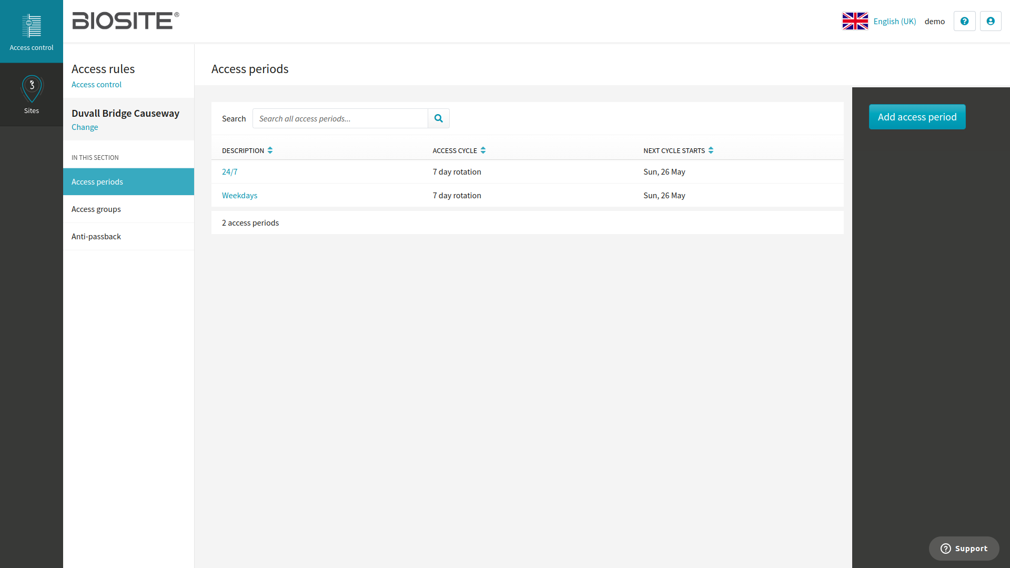Open the user account icon
The width and height of the screenshot is (1010, 568).
(991, 21)
